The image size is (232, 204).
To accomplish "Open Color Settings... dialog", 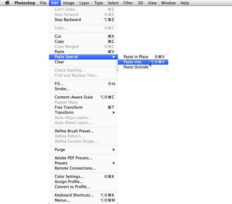I will [x=70, y=177].
